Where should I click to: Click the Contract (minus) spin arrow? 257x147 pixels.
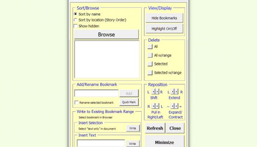(173, 106)
